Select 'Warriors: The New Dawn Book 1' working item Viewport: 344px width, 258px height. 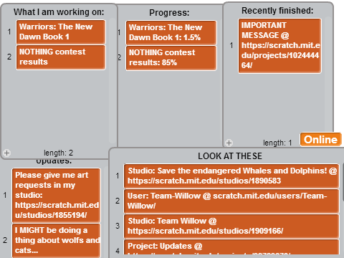point(61,32)
